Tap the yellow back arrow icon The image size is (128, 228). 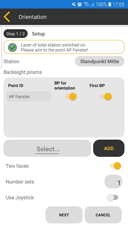[7, 17]
